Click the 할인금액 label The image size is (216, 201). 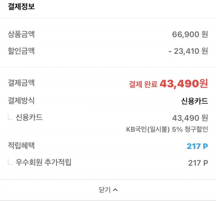coord(21,51)
